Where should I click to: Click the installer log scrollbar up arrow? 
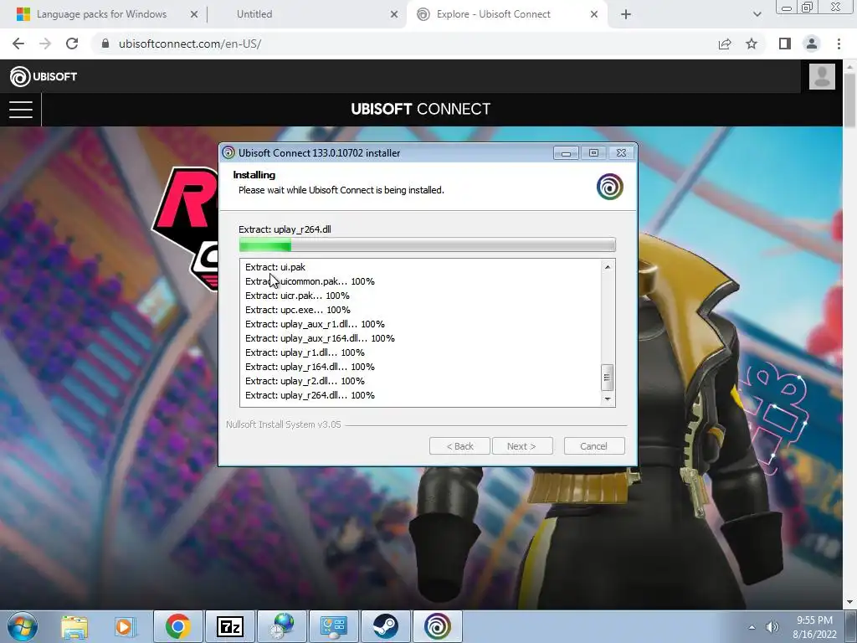(x=608, y=267)
